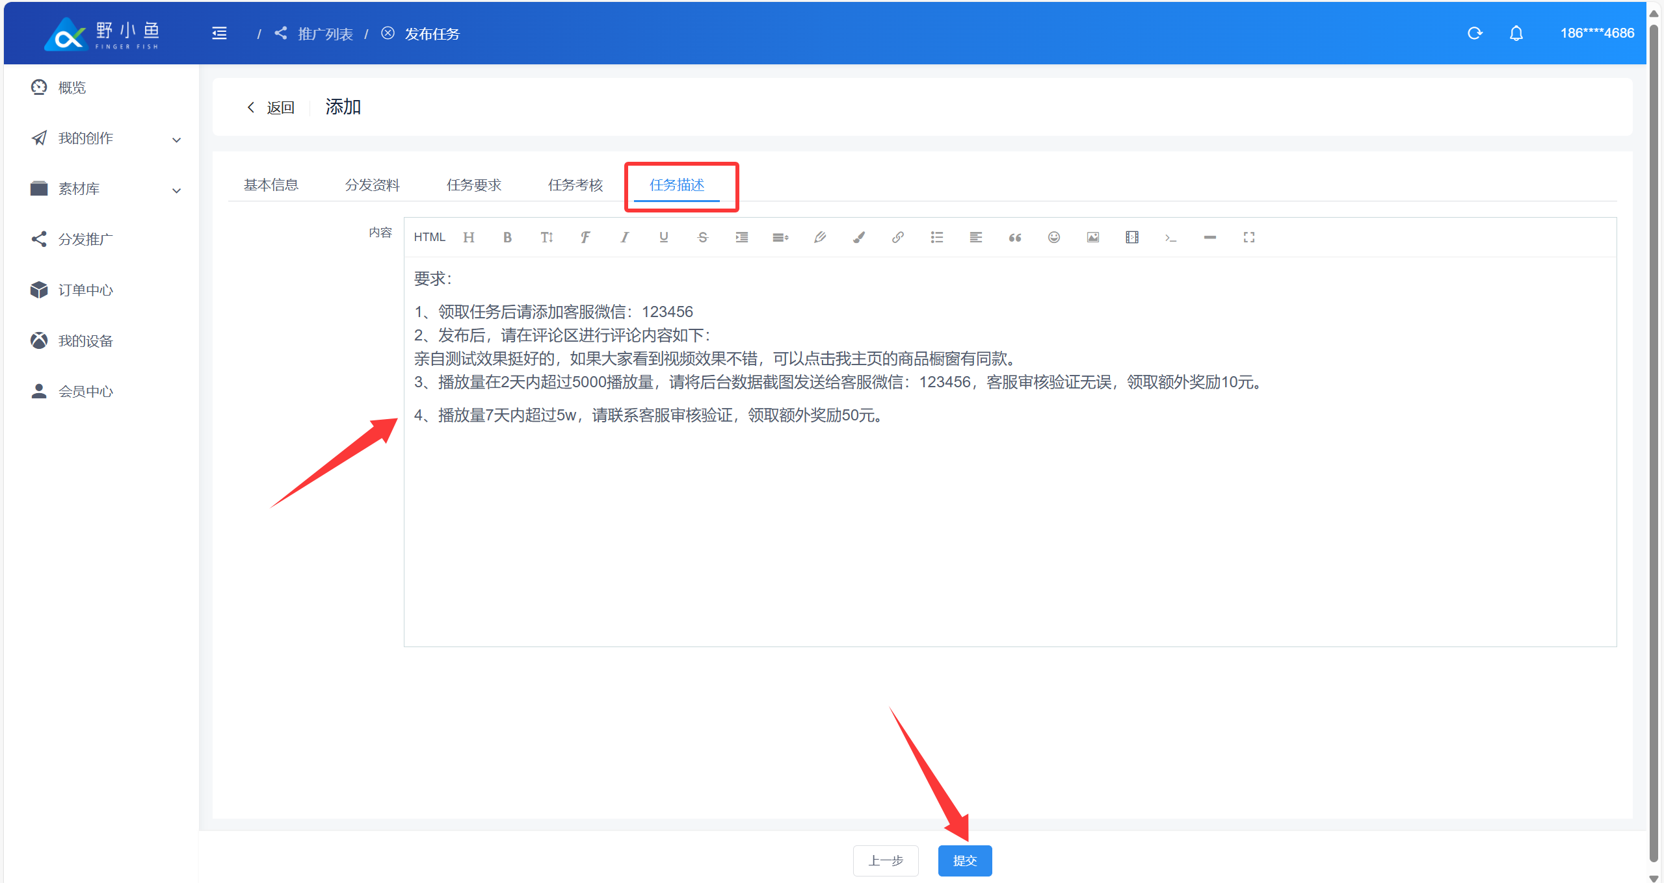Switch to the 任务要求 tab
The image size is (1664, 883).
point(473,185)
